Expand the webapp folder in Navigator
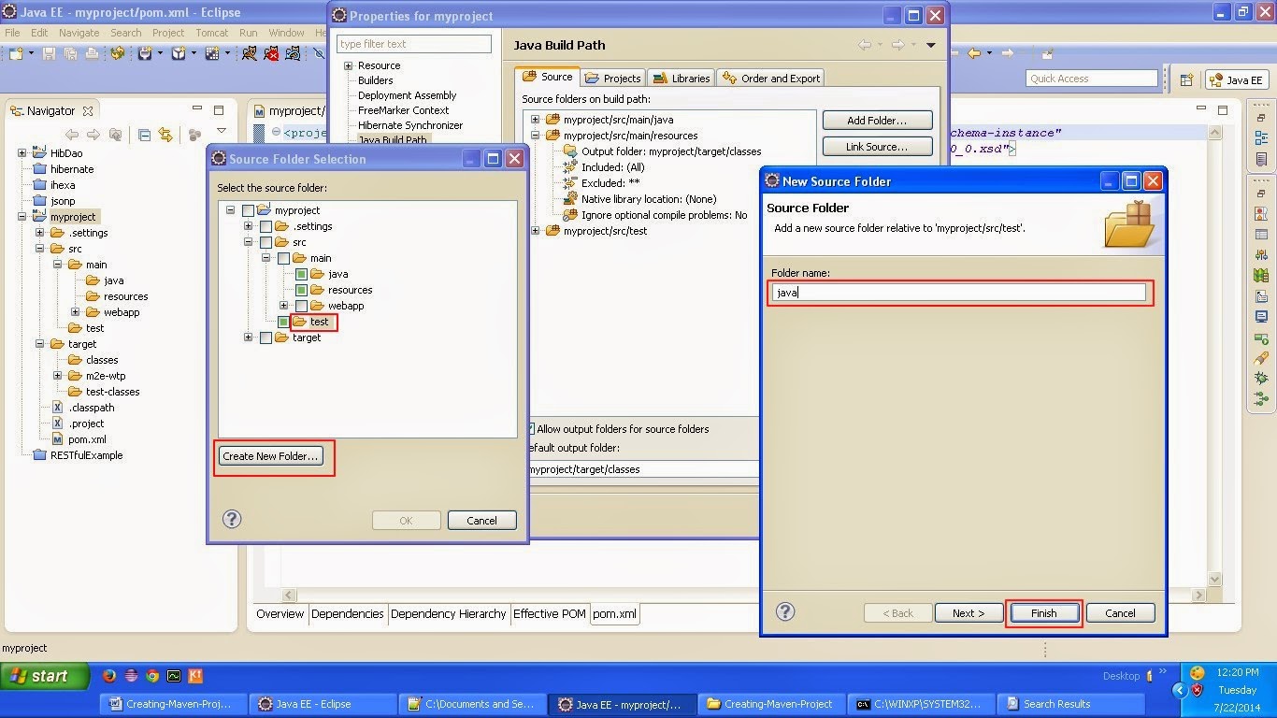Viewport: 1277px width, 718px height. pyautogui.click(x=75, y=311)
